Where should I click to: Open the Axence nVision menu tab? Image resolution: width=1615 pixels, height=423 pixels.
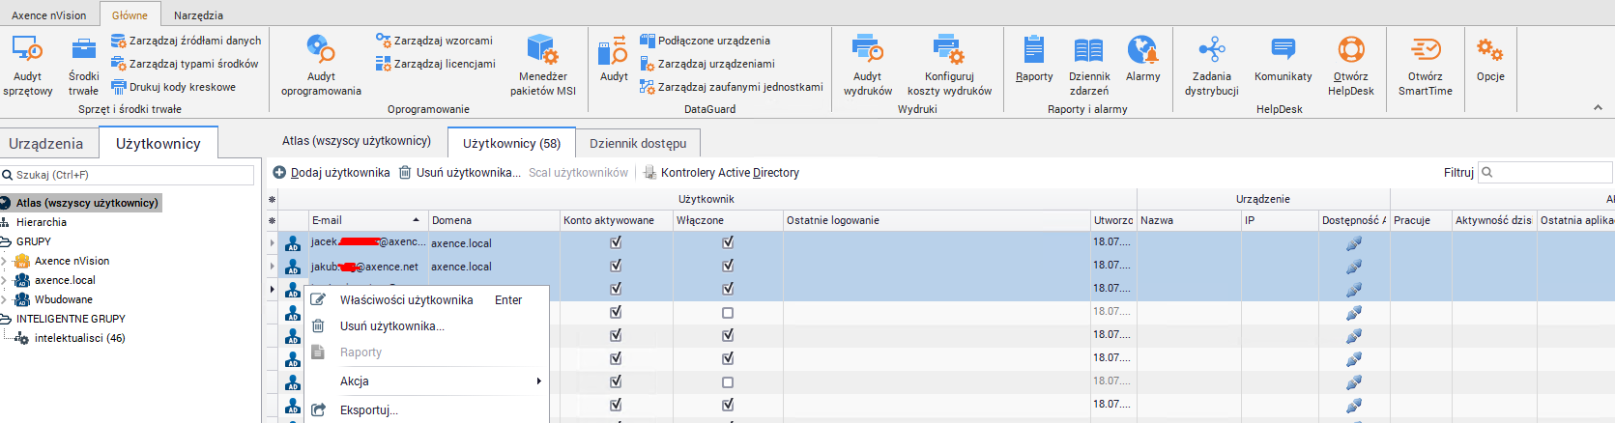pos(49,15)
